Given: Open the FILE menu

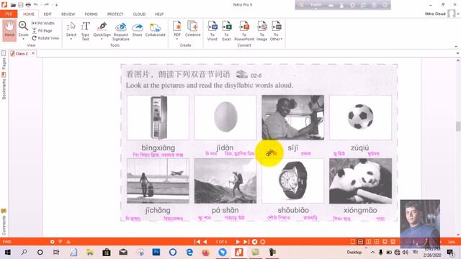Looking at the screenshot, I should point(9,14).
